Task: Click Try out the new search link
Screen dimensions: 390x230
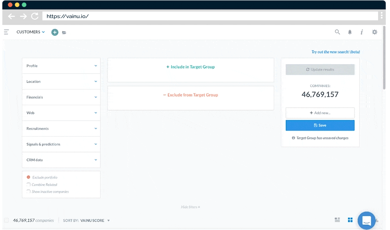Action: pyautogui.click(x=335, y=52)
